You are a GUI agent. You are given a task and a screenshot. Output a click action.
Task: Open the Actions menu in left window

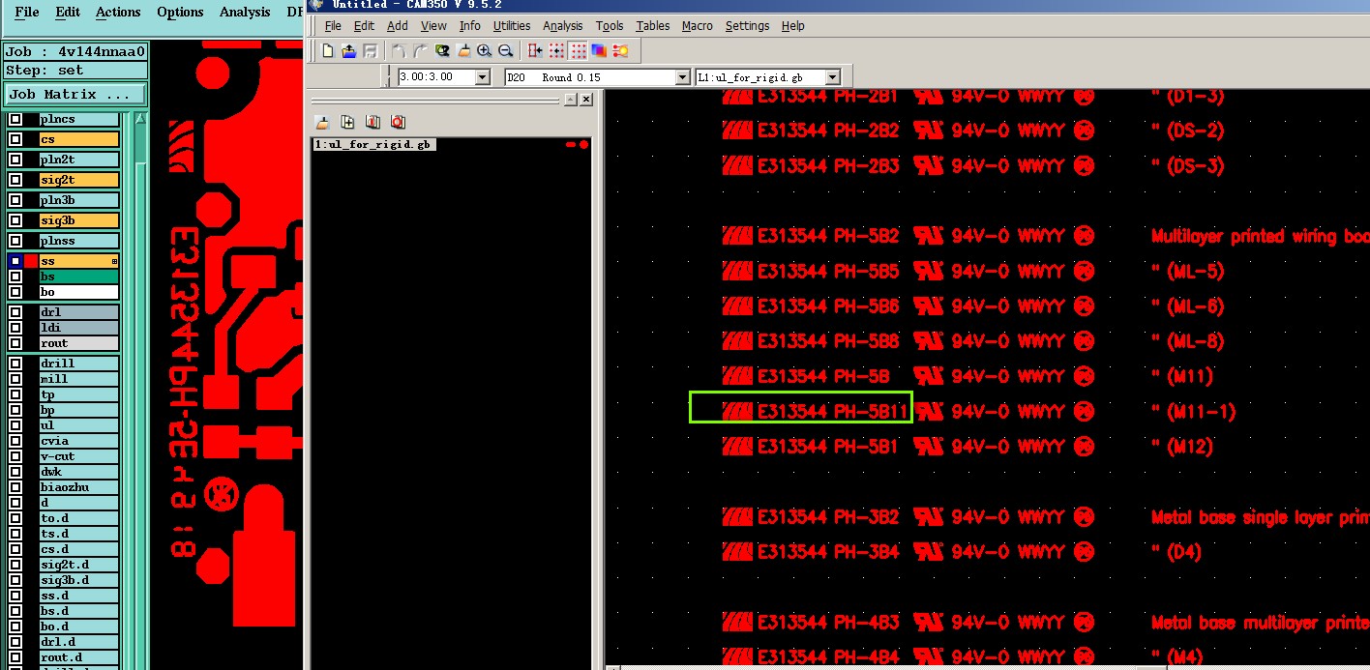point(118,12)
